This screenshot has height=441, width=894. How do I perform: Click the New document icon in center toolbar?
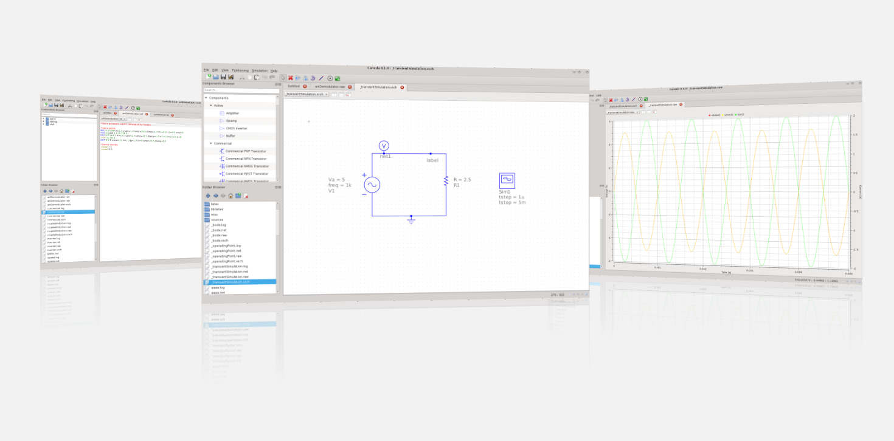[x=209, y=77]
